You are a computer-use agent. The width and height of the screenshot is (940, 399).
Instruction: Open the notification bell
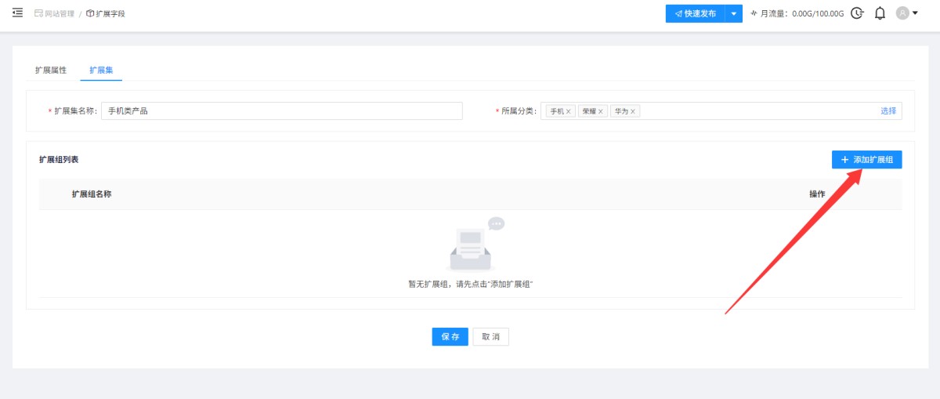pyautogui.click(x=880, y=13)
